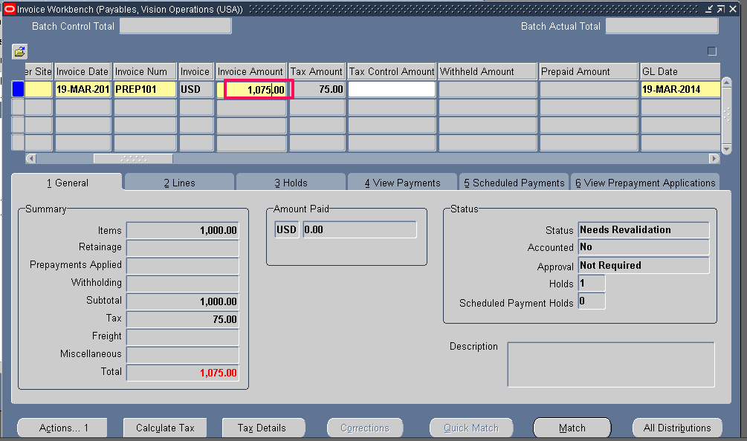
Task: Click the Oracle logo in the title bar
Action: pos(9,9)
